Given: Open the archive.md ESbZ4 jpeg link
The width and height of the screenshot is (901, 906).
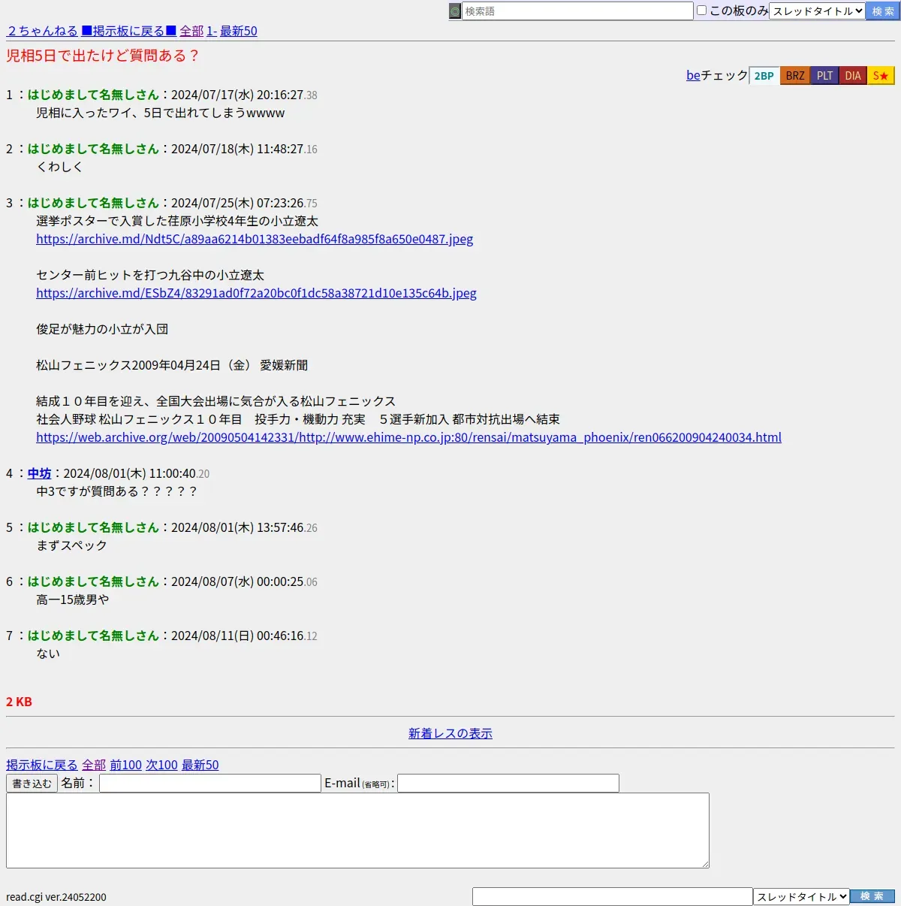Looking at the screenshot, I should pos(256,293).
